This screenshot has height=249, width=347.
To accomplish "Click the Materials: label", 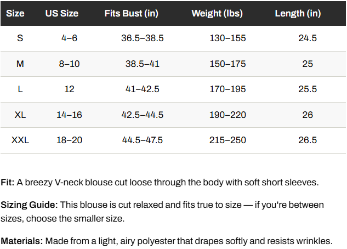I will tap(22, 241).
